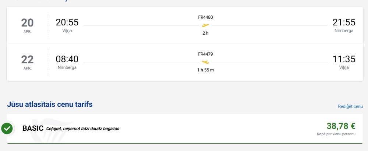Viewport: 368px width, 151px height.
Task: Select the BASIC fare label
Action: coord(33,128)
